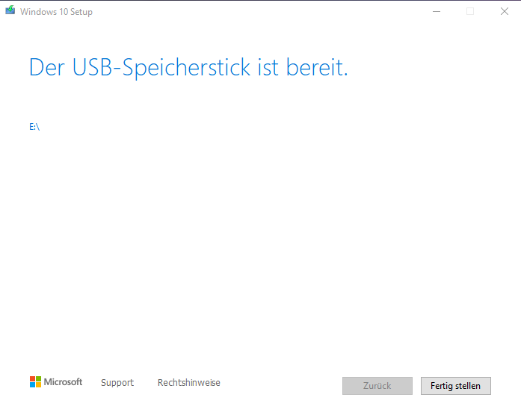The height and width of the screenshot is (412, 521).
Task: Click the word "Der" in the heading
Action: (46, 67)
